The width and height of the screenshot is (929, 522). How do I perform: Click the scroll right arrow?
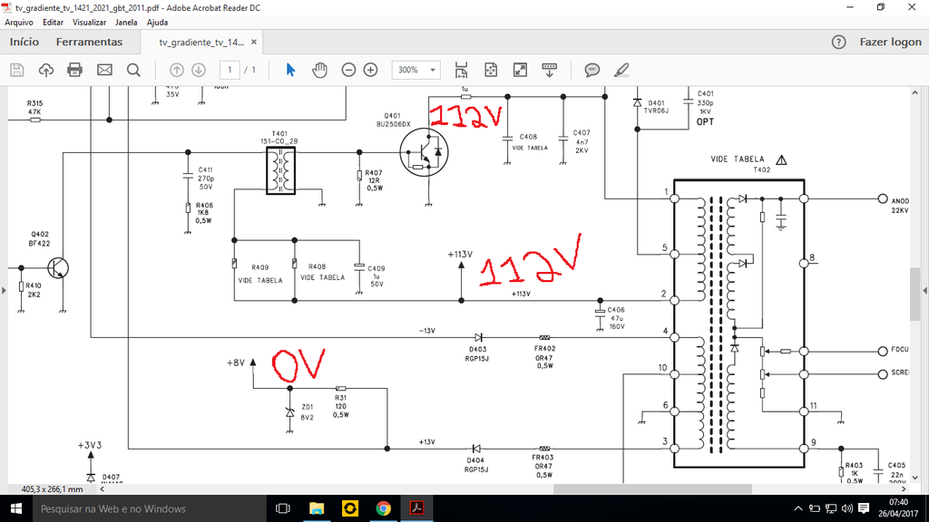tap(905, 489)
